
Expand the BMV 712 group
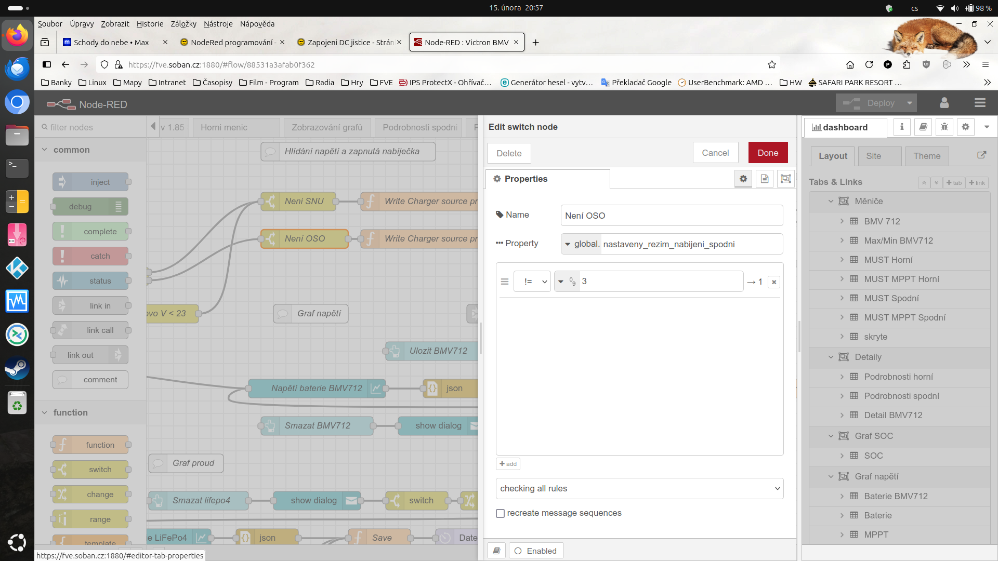842,221
